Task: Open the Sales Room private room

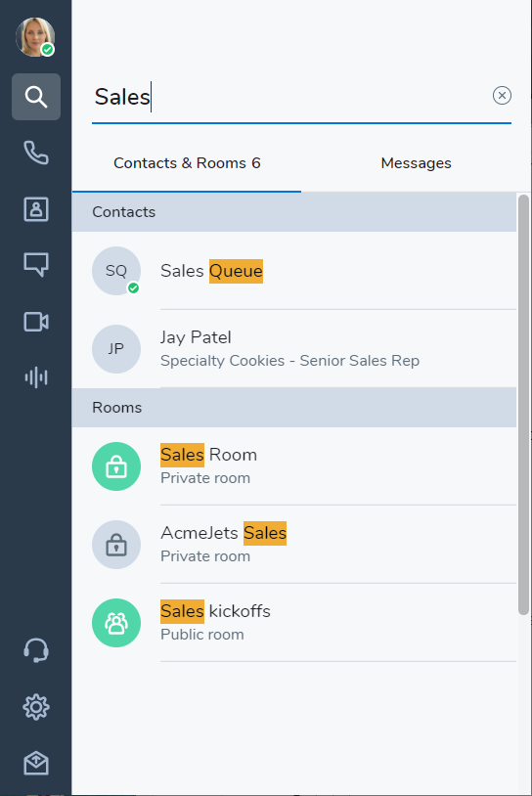Action: (x=294, y=466)
